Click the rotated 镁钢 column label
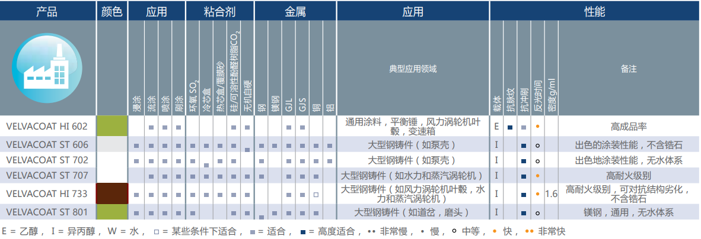The height and width of the screenshot is (239, 701). pyautogui.click(x=276, y=104)
